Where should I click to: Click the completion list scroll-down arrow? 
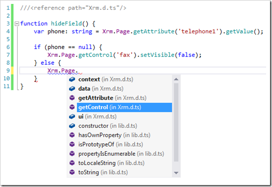pos(176,173)
